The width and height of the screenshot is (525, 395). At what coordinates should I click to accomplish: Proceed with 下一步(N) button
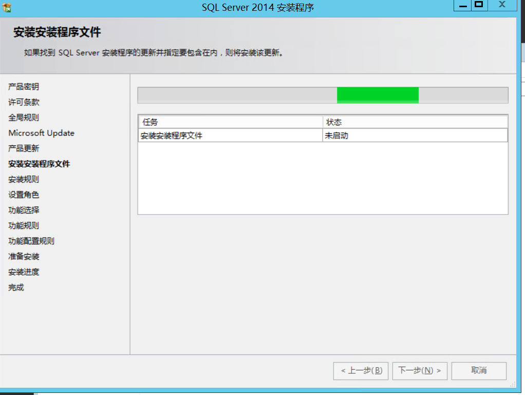[420, 370]
